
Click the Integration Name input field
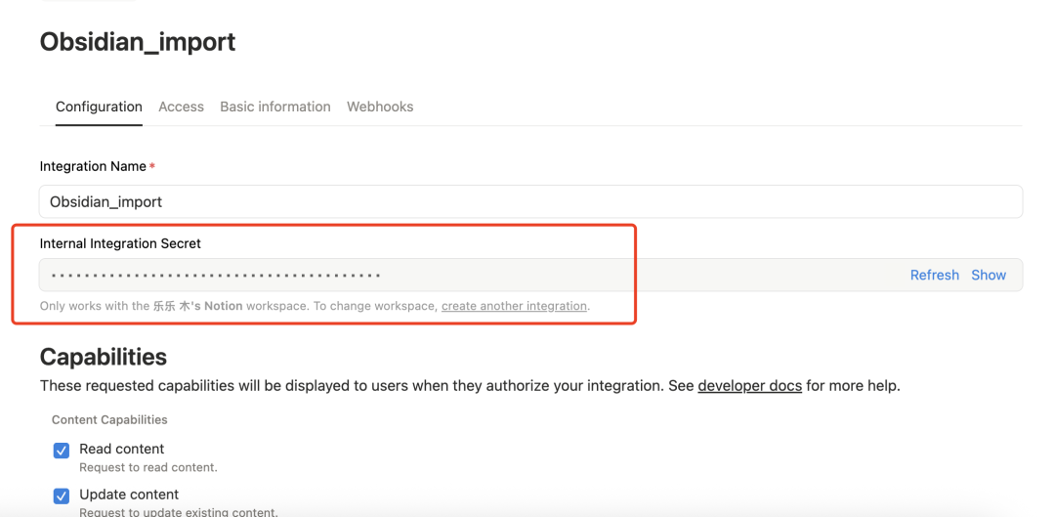pos(530,201)
